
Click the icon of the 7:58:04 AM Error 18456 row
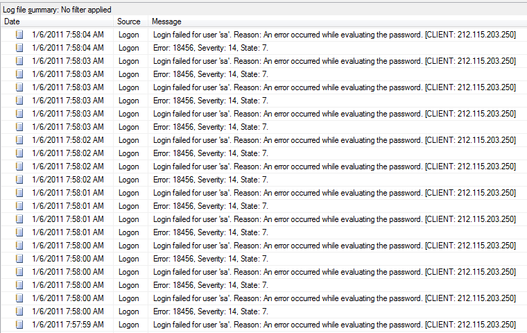pyautogui.click(x=19, y=48)
